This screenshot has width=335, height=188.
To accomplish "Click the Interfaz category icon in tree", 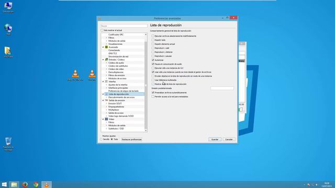I will tap(106, 81).
